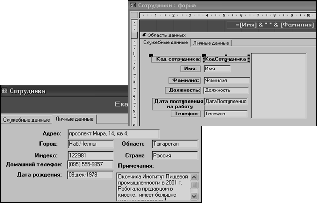The image size is (317, 203).
Task: Click the Адрес field with проспект Мира
Action: click(x=113, y=134)
